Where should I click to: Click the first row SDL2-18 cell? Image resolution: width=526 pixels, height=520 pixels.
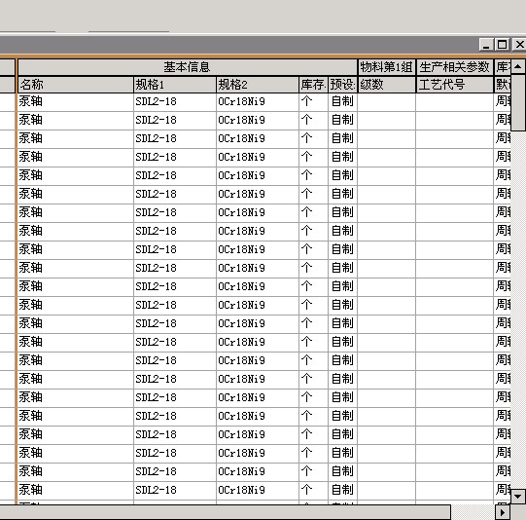[175, 101]
